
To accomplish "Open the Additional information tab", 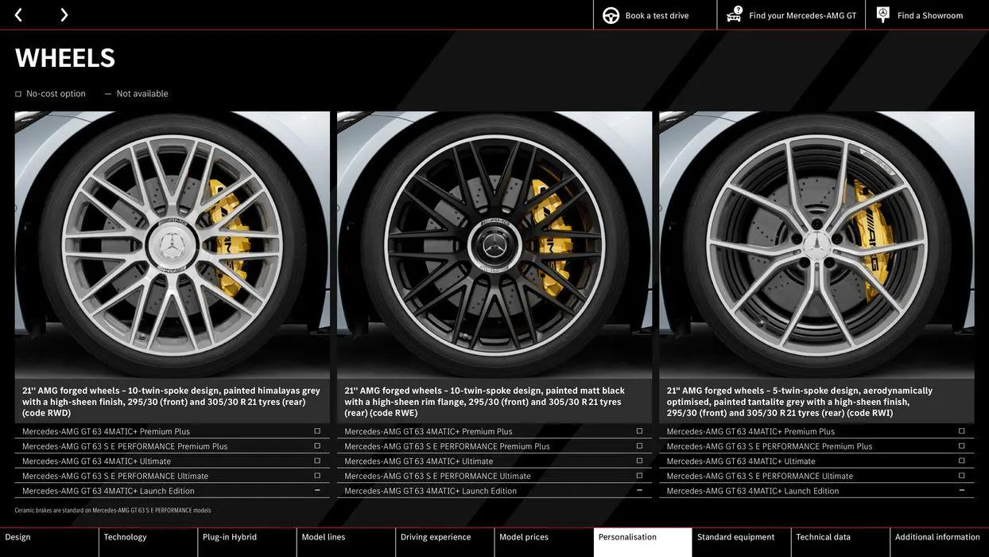I will [940, 542].
